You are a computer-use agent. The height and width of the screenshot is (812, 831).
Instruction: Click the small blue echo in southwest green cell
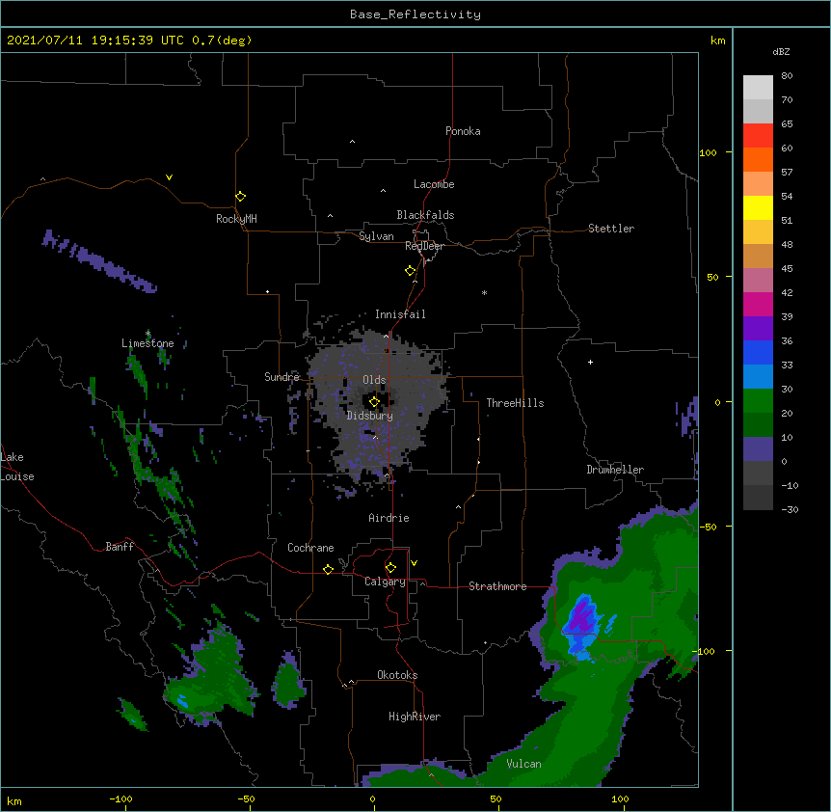tap(182, 701)
